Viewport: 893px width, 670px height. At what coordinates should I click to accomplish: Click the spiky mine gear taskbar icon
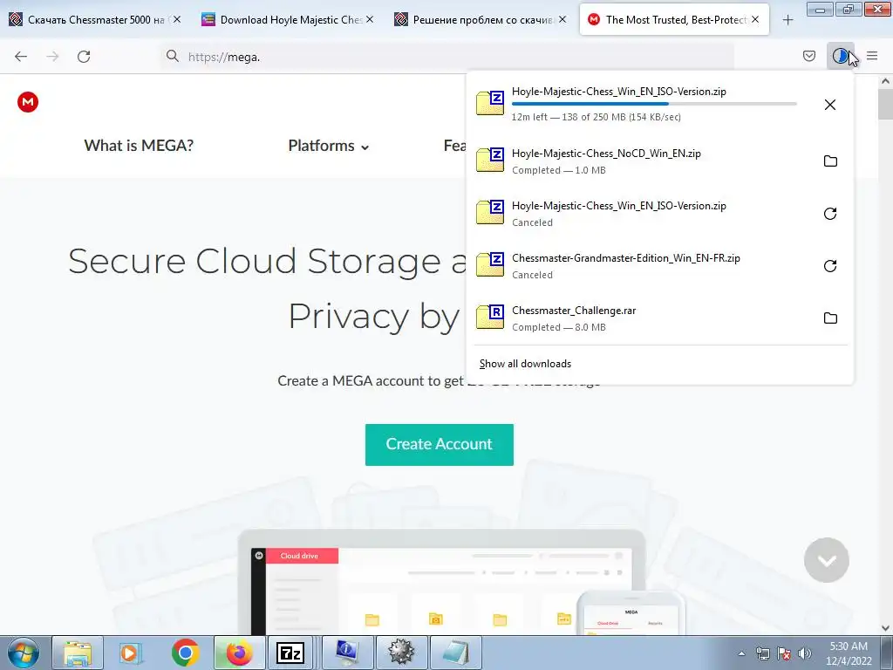click(401, 653)
